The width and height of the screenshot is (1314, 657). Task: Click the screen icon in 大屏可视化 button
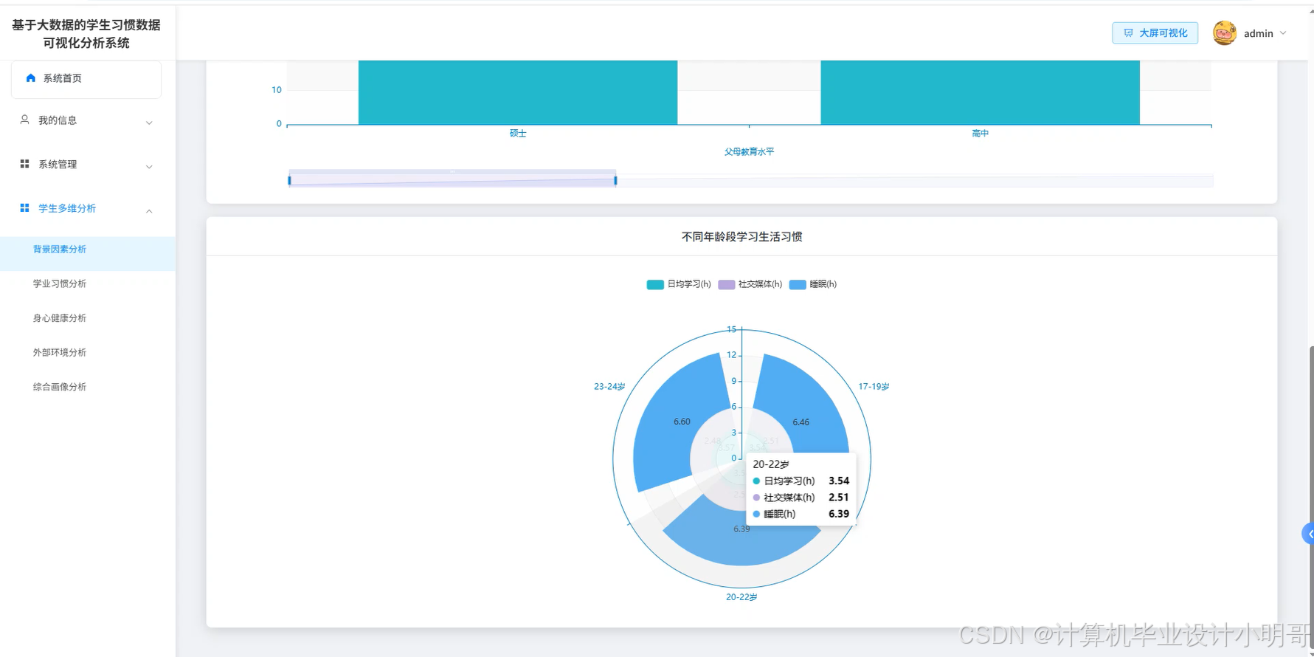pyautogui.click(x=1128, y=33)
